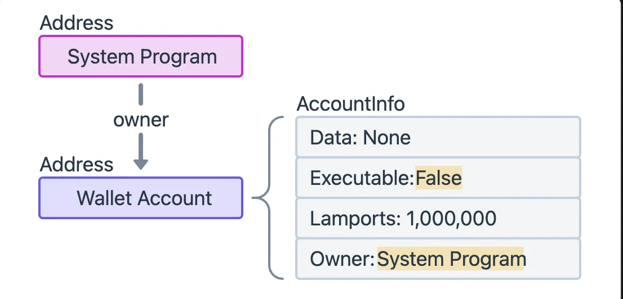Click the AccountInfo heading
Viewport: 623px width, 299px height.
pyautogui.click(x=350, y=105)
